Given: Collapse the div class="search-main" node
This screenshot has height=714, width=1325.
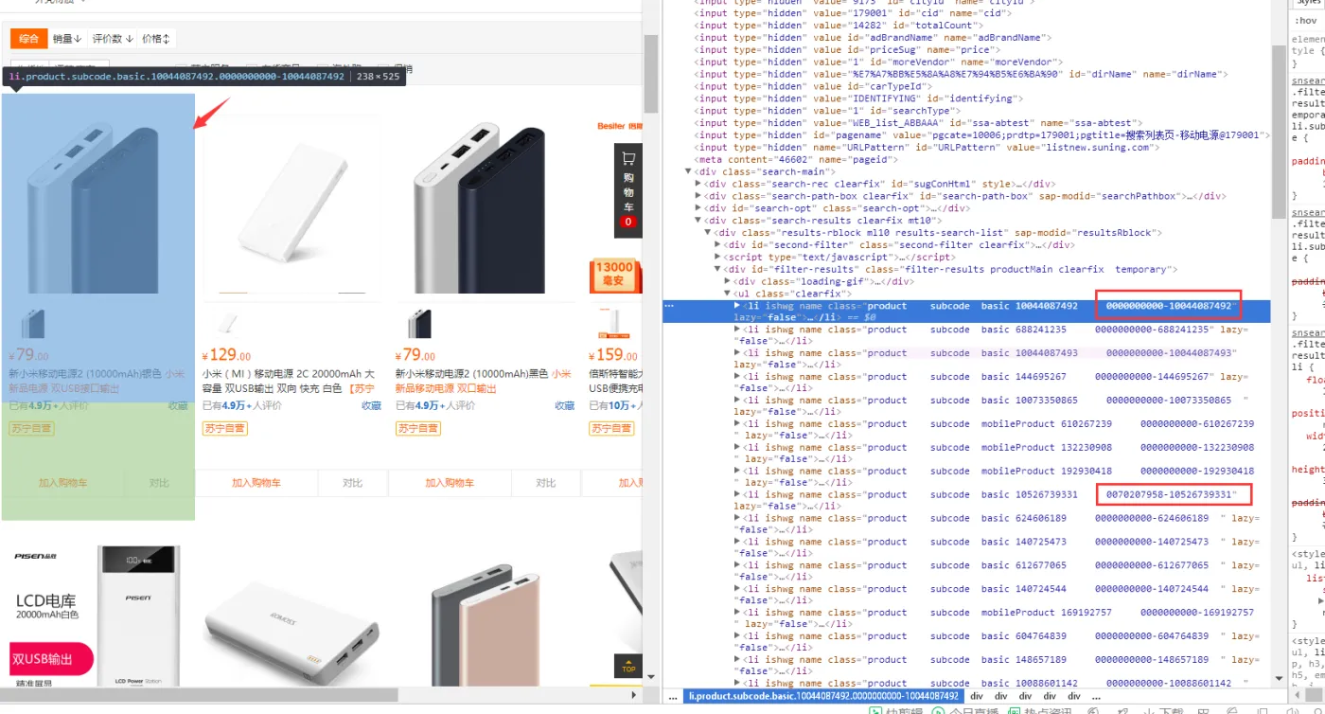Looking at the screenshot, I should click(x=689, y=172).
